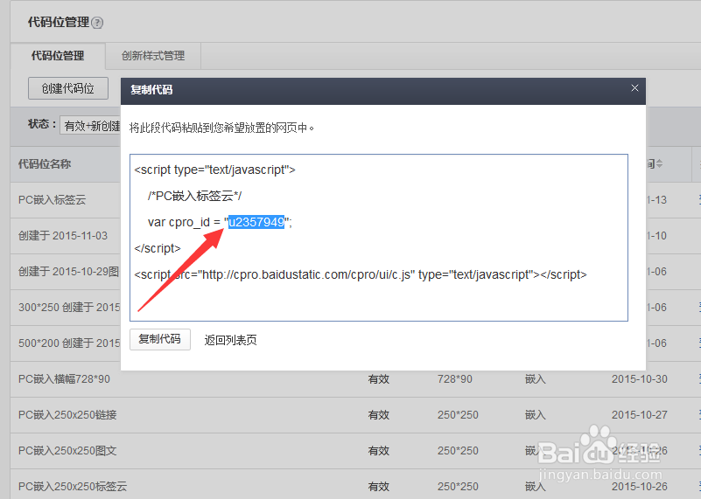Click the date 2015-10-30 cell
The width and height of the screenshot is (701, 499).
[640, 379]
